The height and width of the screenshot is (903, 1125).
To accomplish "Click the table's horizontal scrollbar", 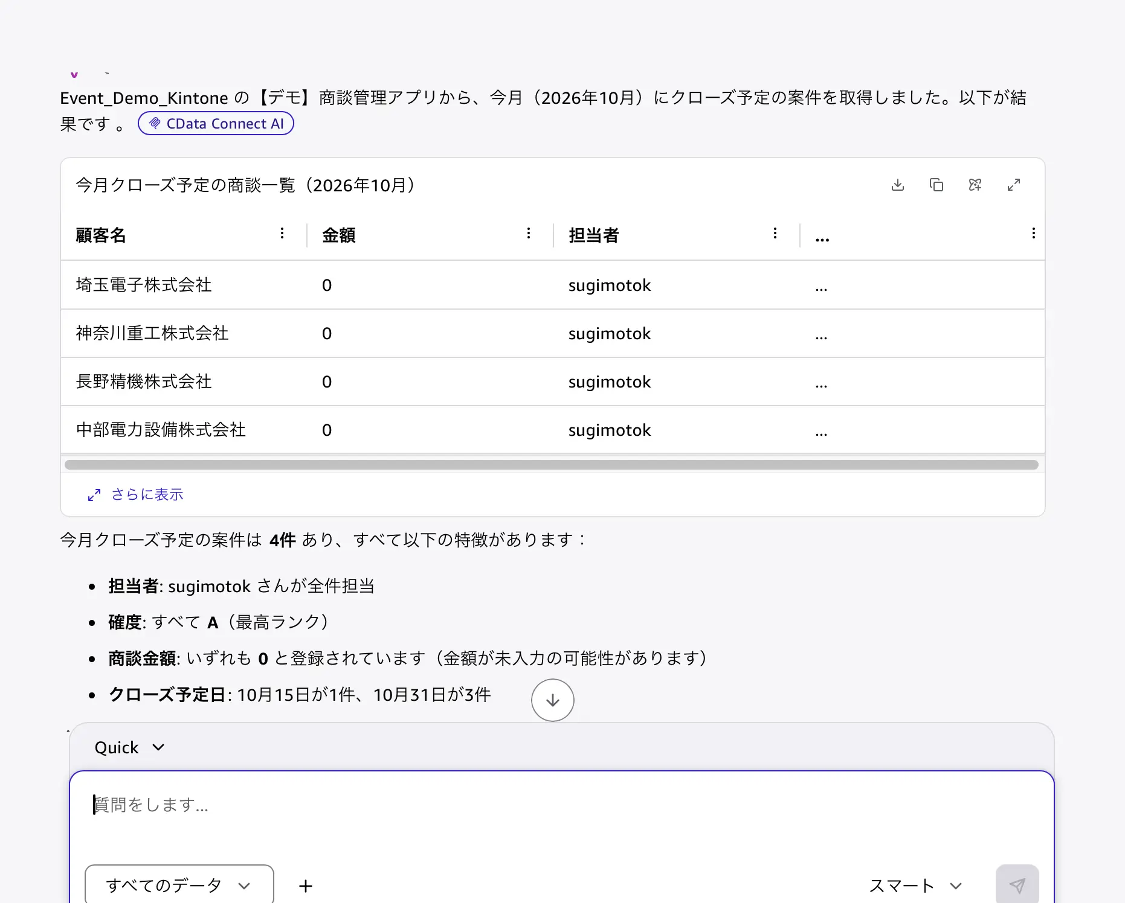I will (551, 465).
